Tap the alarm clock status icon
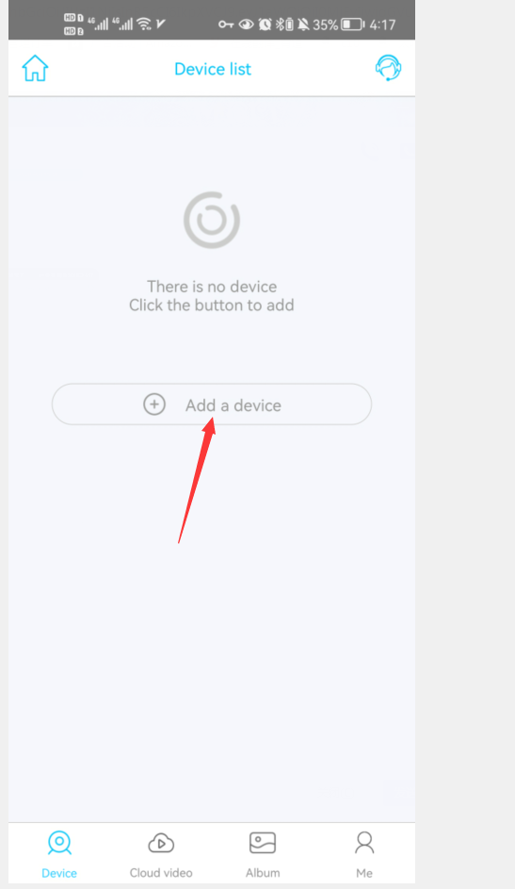The height and width of the screenshot is (889, 515). pos(265,25)
